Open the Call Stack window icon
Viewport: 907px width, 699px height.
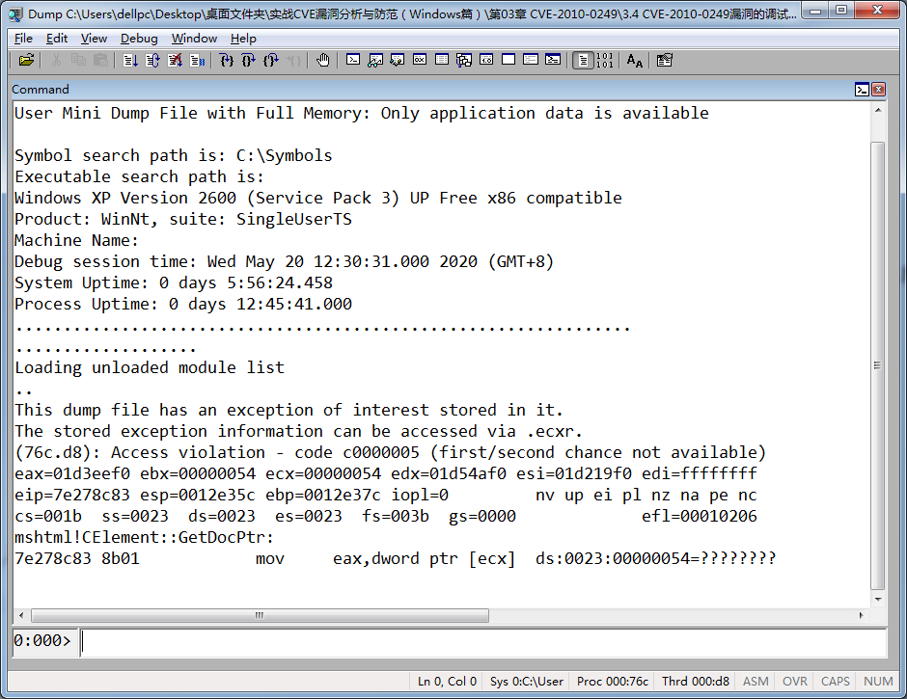(x=464, y=61)
